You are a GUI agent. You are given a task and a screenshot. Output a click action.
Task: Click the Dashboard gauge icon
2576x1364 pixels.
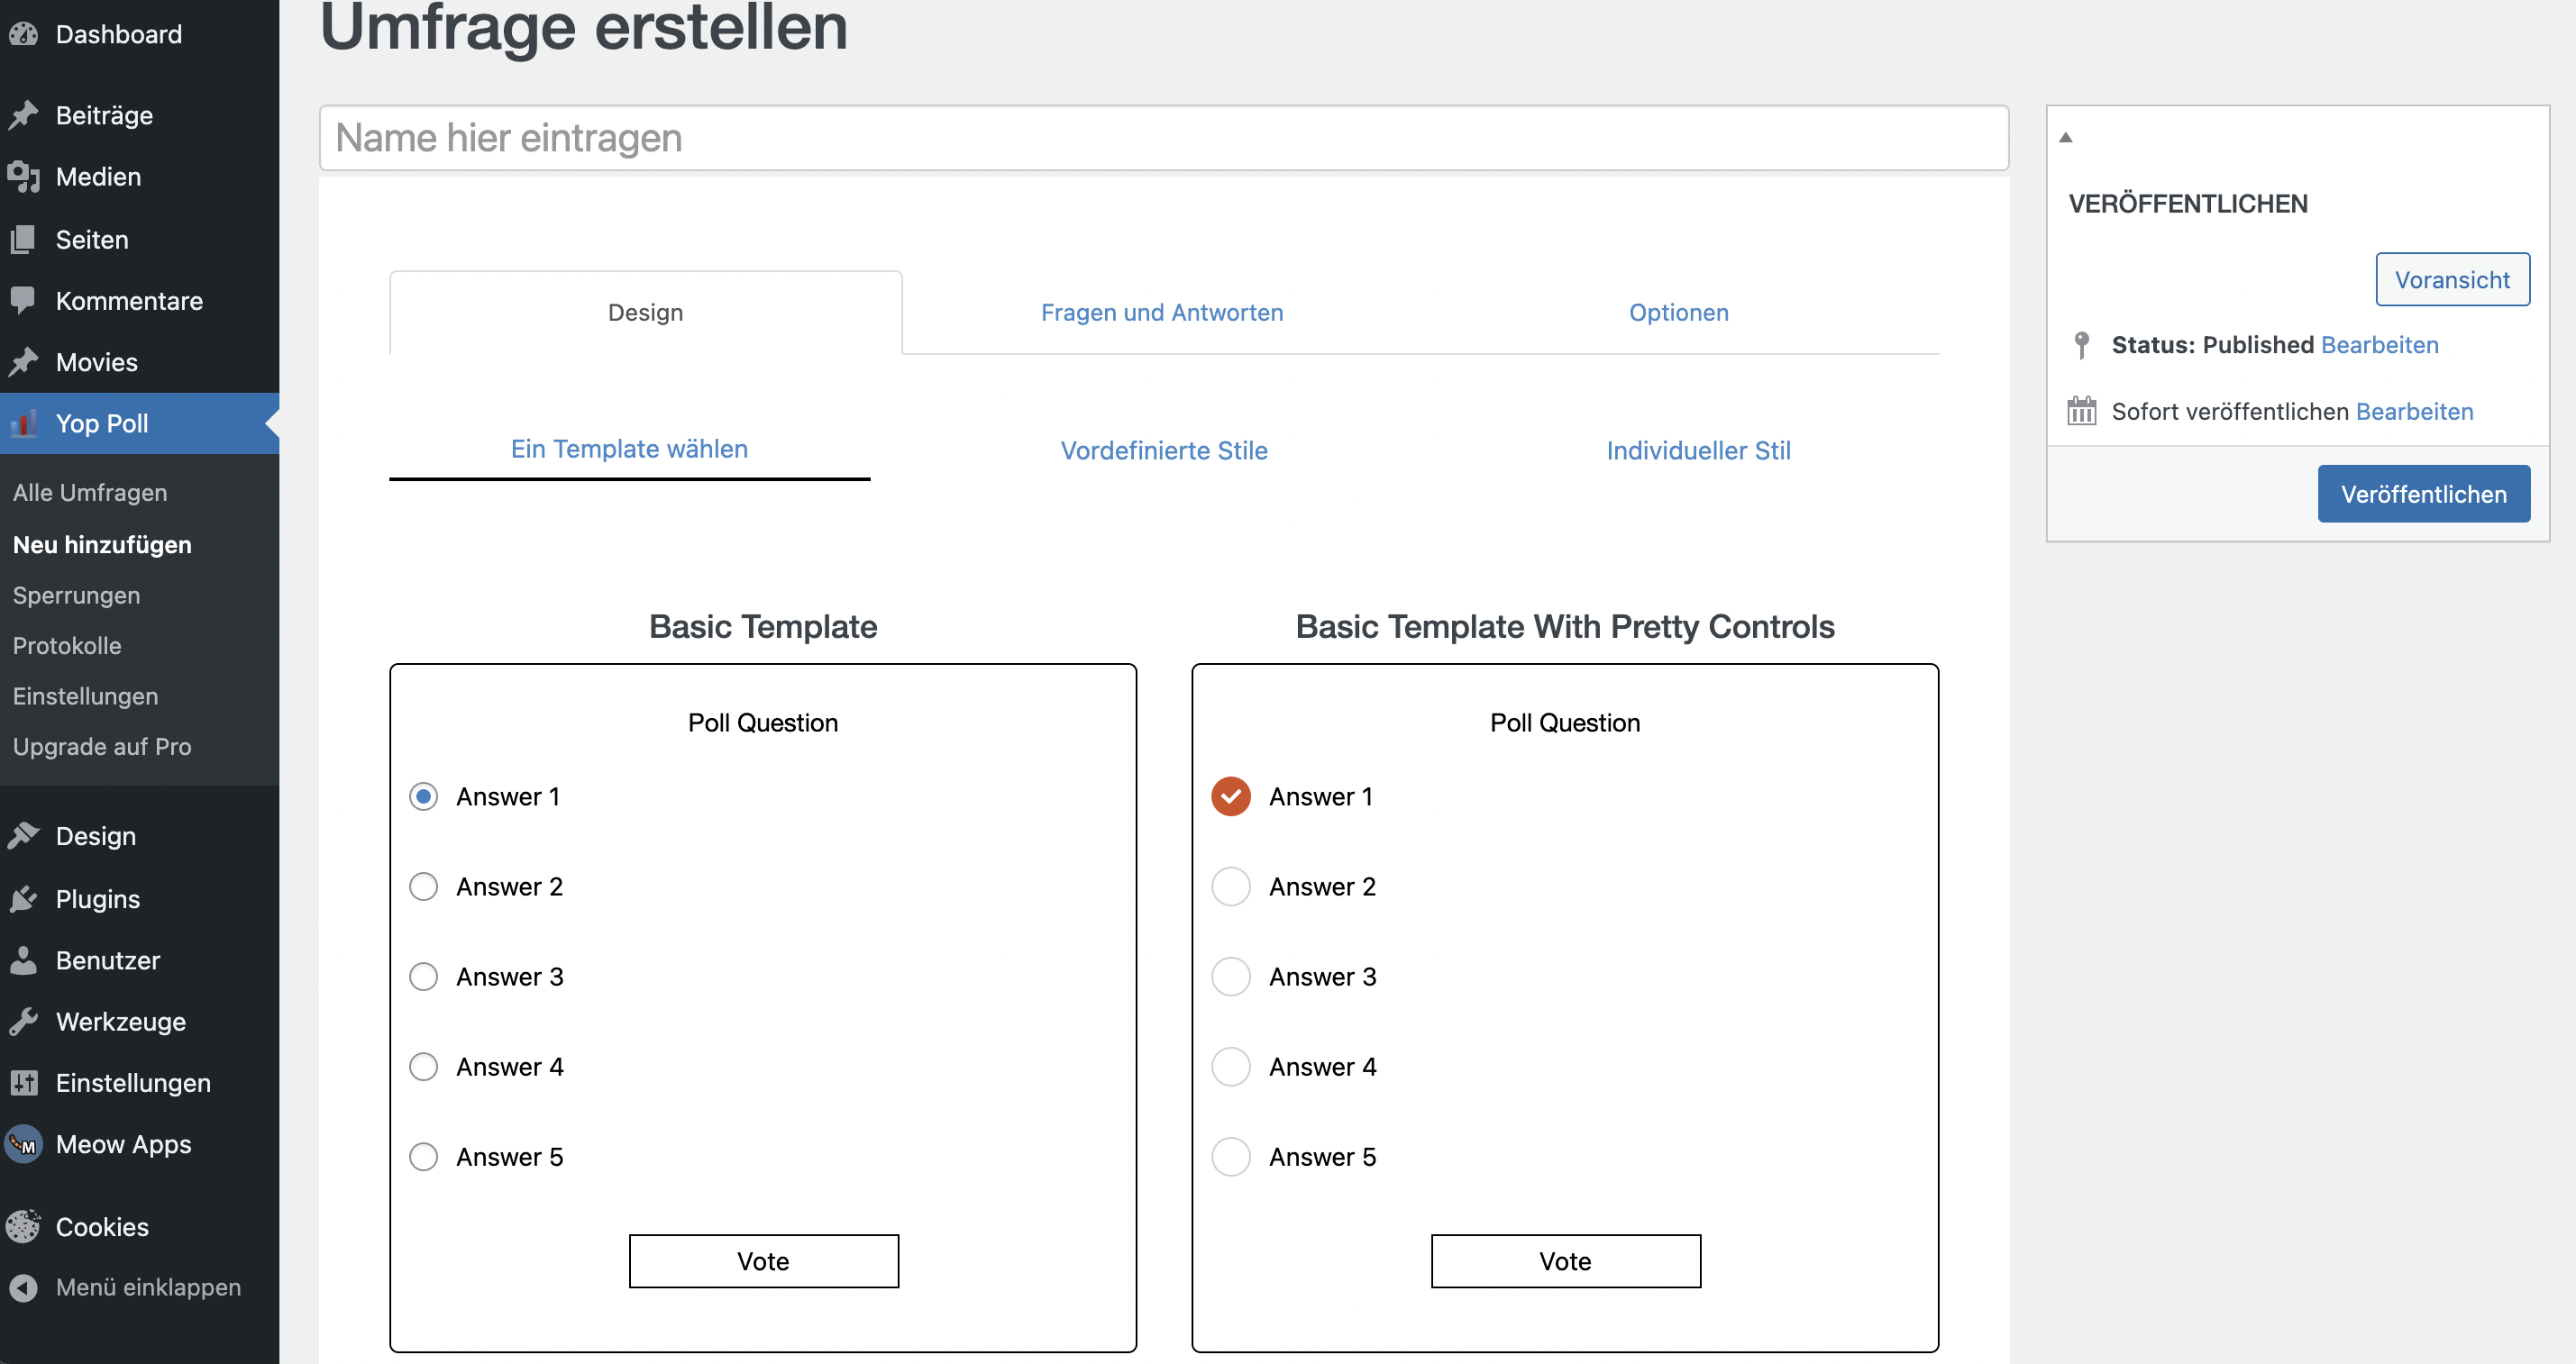point(24,34)
